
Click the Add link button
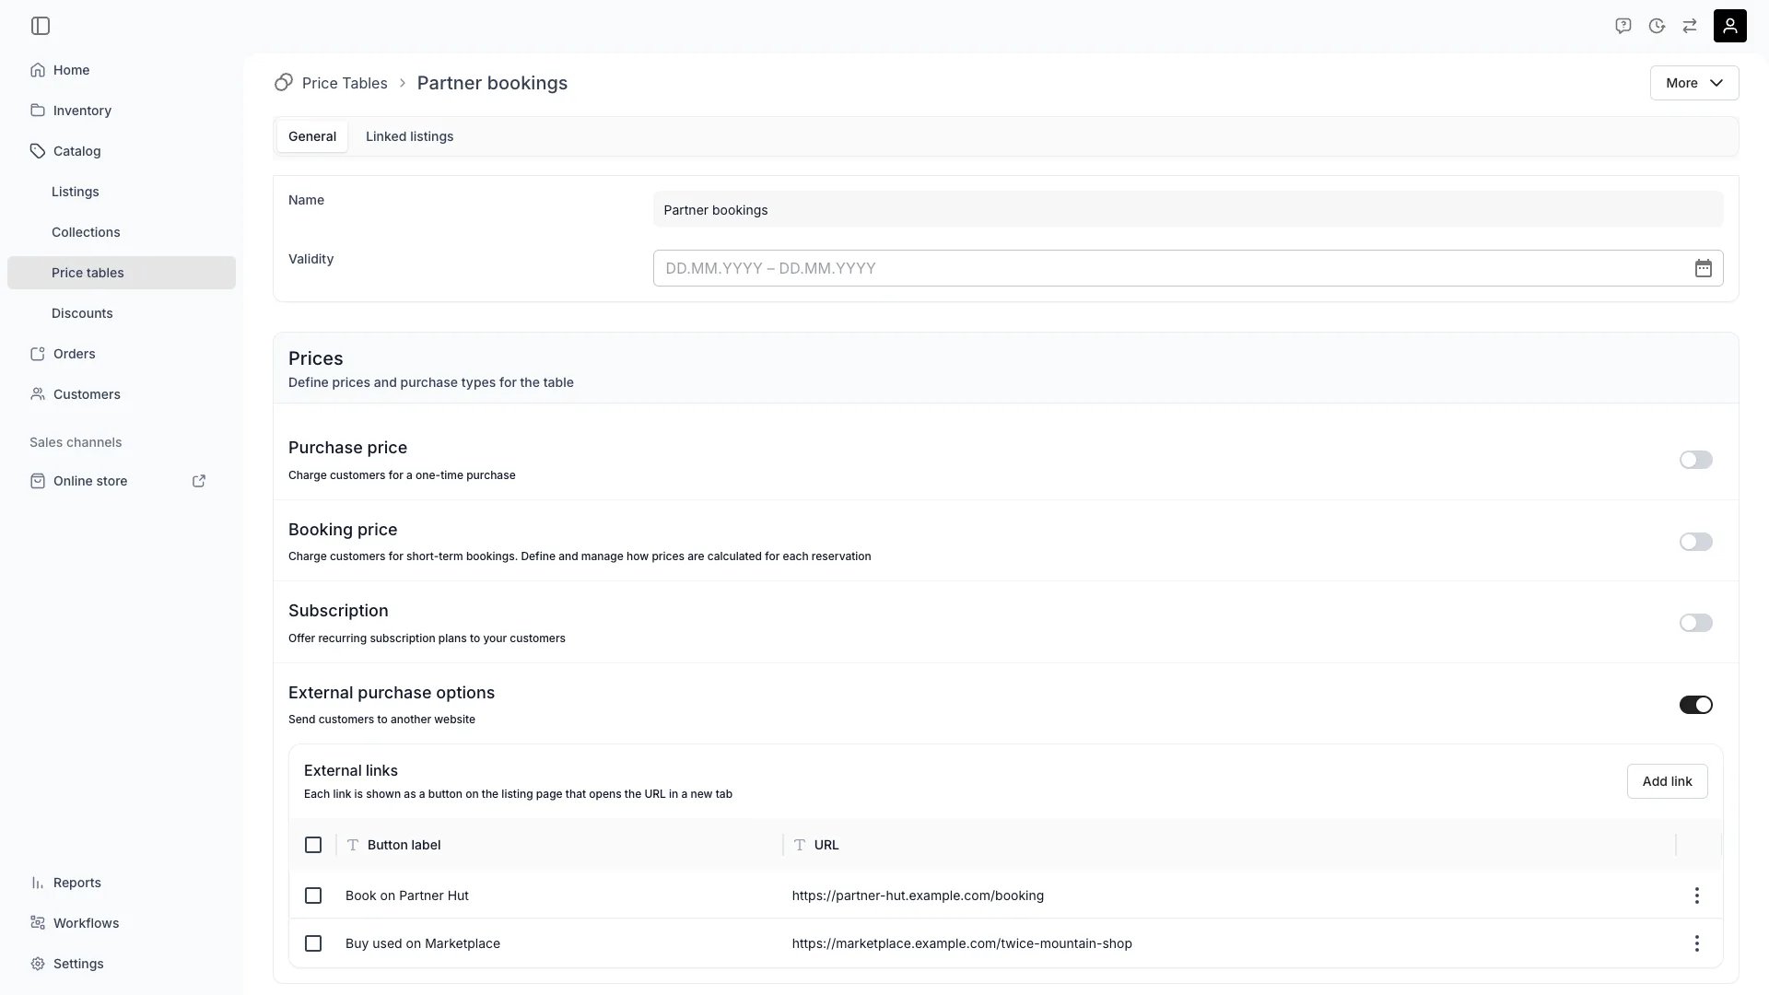[x=1667, y=781]
